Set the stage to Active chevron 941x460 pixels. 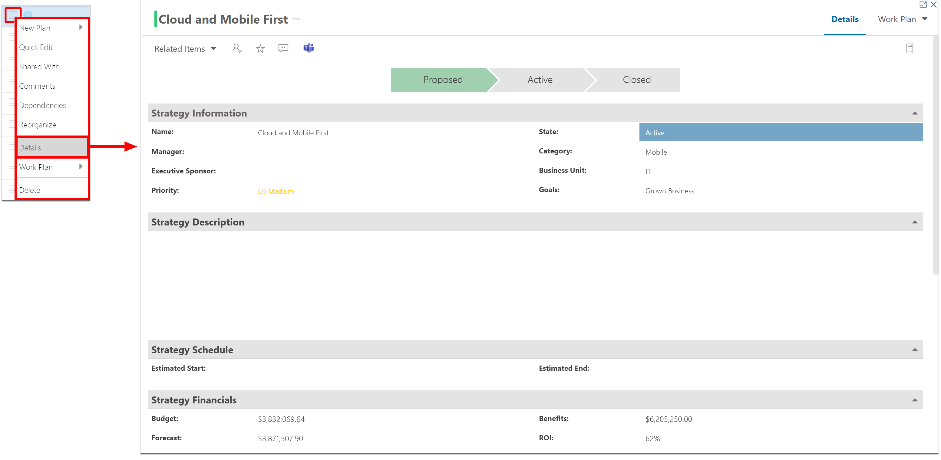click(x=540, y=80)
